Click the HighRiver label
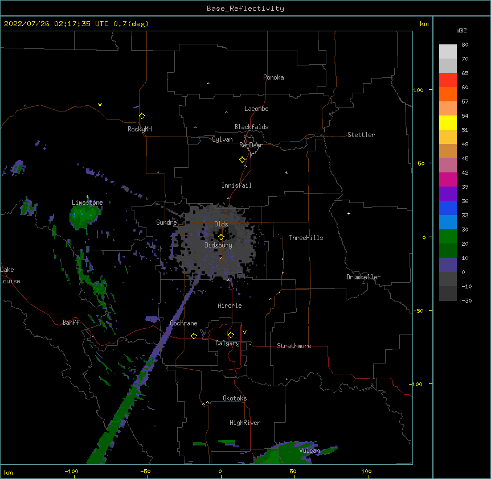The width and height of the screenshot is (491, 479). [x=245, y=423]
